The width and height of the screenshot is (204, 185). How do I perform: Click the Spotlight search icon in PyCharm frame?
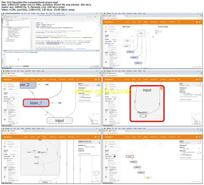tap(97, 14)
